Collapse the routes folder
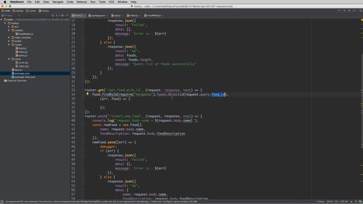This screenshot has height=204, width=363. point(9,45)
